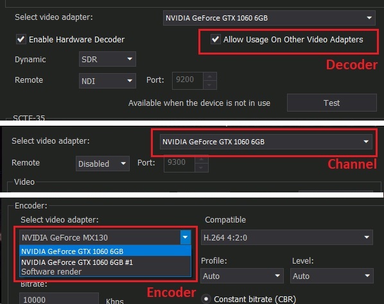
Task: Decrease port 9300 with down stepper arrow
Action: pyautogui.click(x=201, y=167)
